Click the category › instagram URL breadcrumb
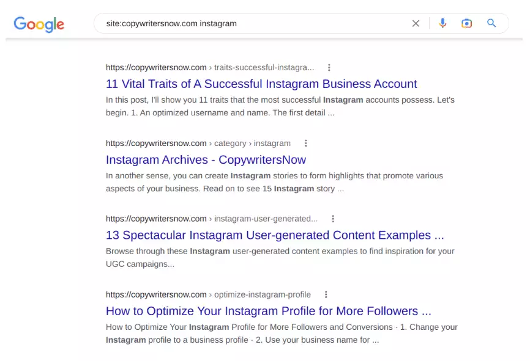This screenshot has width=530, height=361. click(x=198, y=144)
